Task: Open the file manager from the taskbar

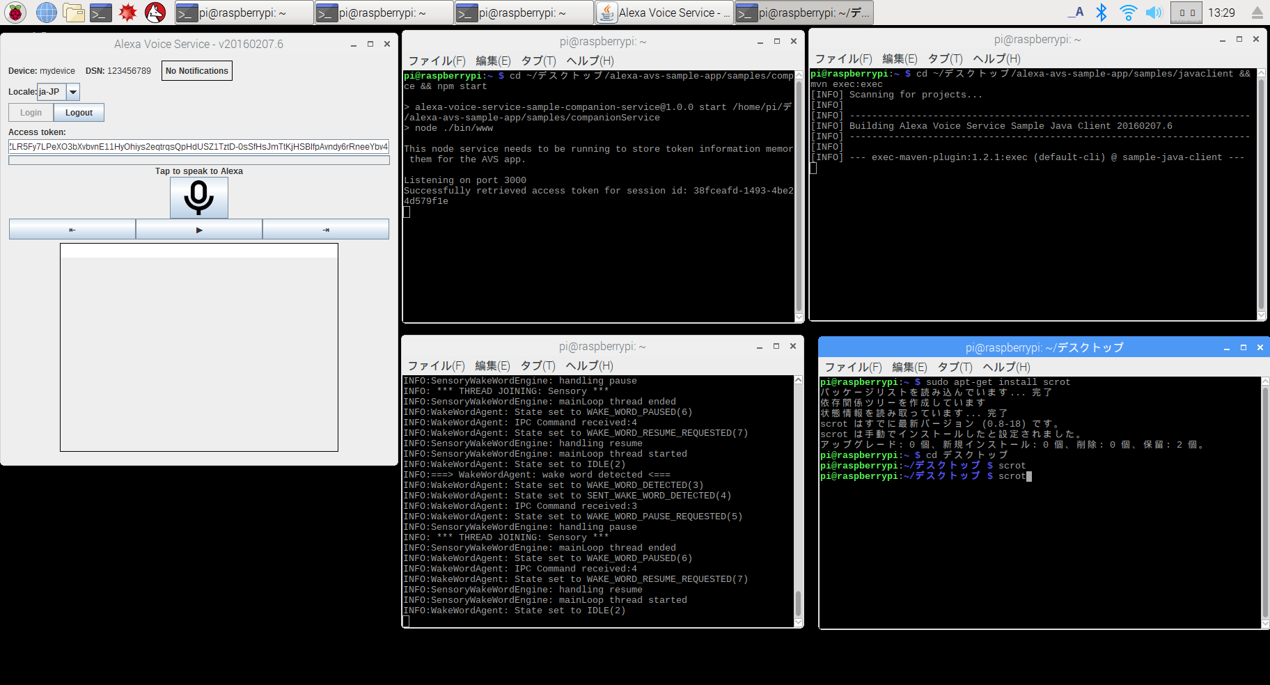Action: (73, 13)
